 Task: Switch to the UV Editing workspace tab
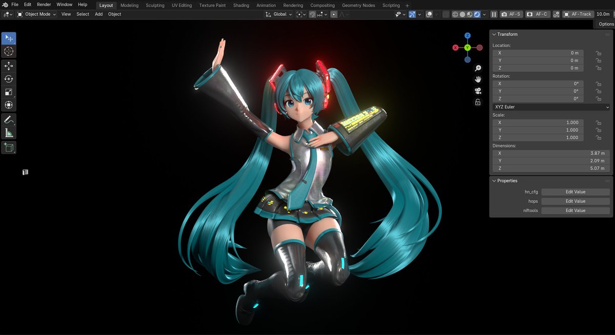(182, 5)
